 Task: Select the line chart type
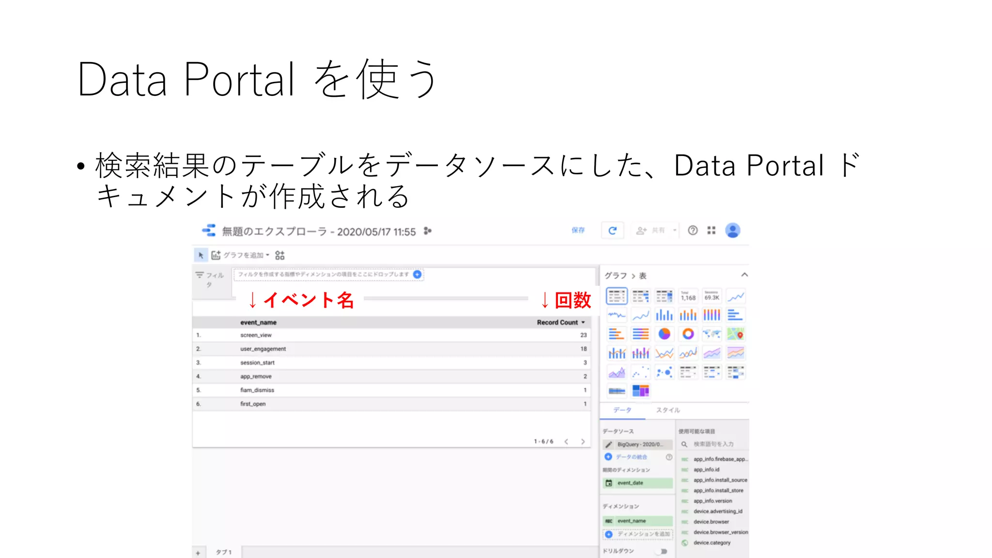(x=664, y=353)
